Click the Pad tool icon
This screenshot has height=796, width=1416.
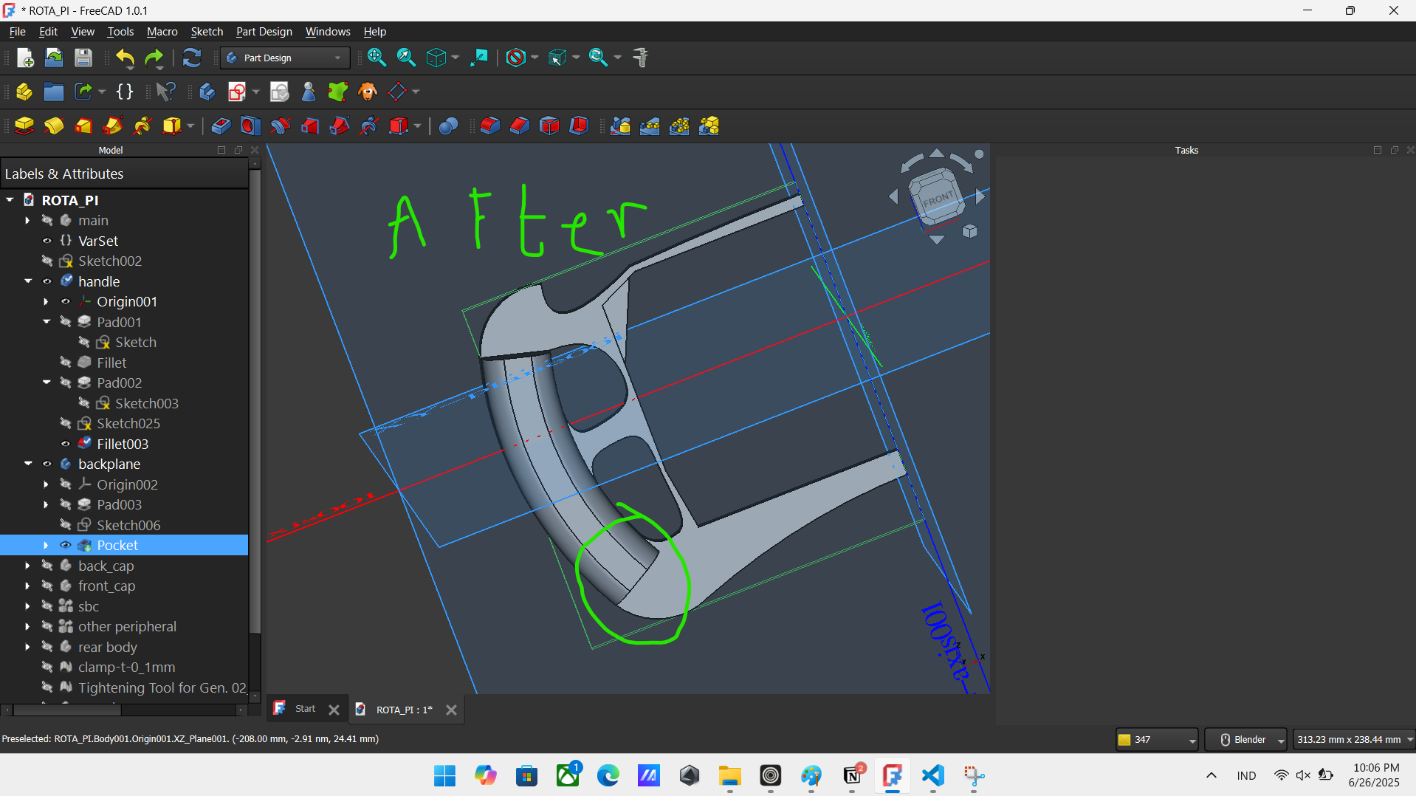pos(24,126)
